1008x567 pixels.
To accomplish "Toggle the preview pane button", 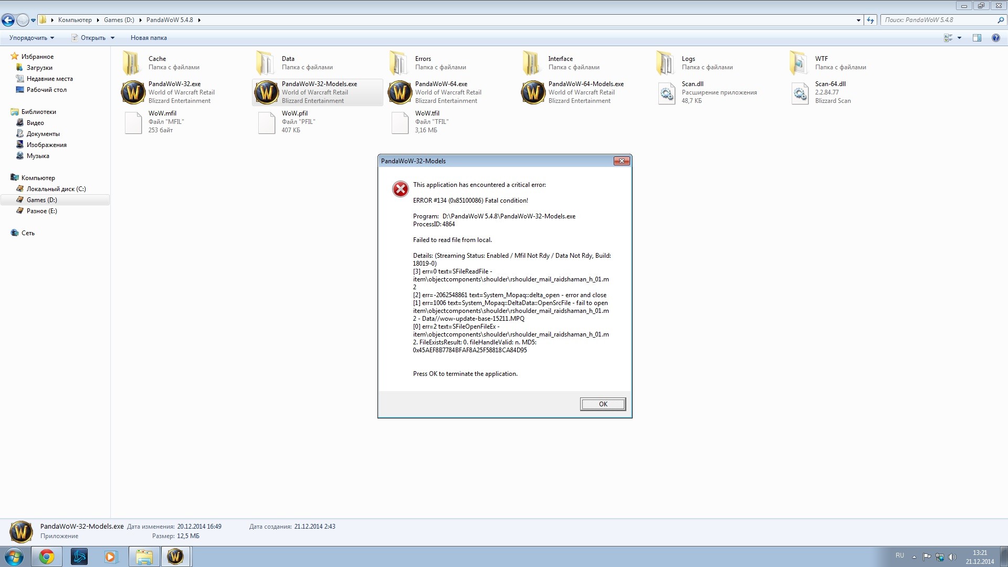I will [x=976, y=38].
